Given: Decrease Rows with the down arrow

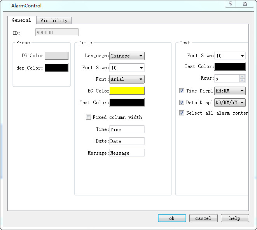Looking at the screenshot, I should (x=242, y=80).
